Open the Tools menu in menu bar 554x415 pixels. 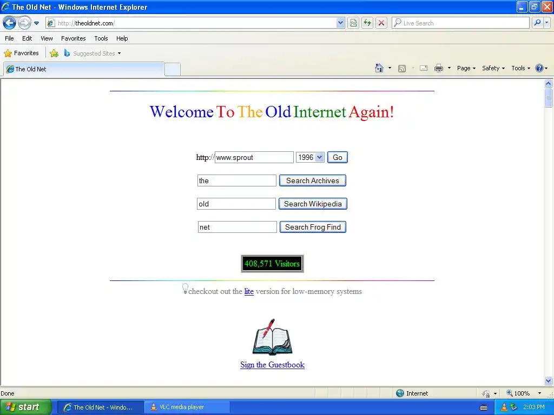101,38
